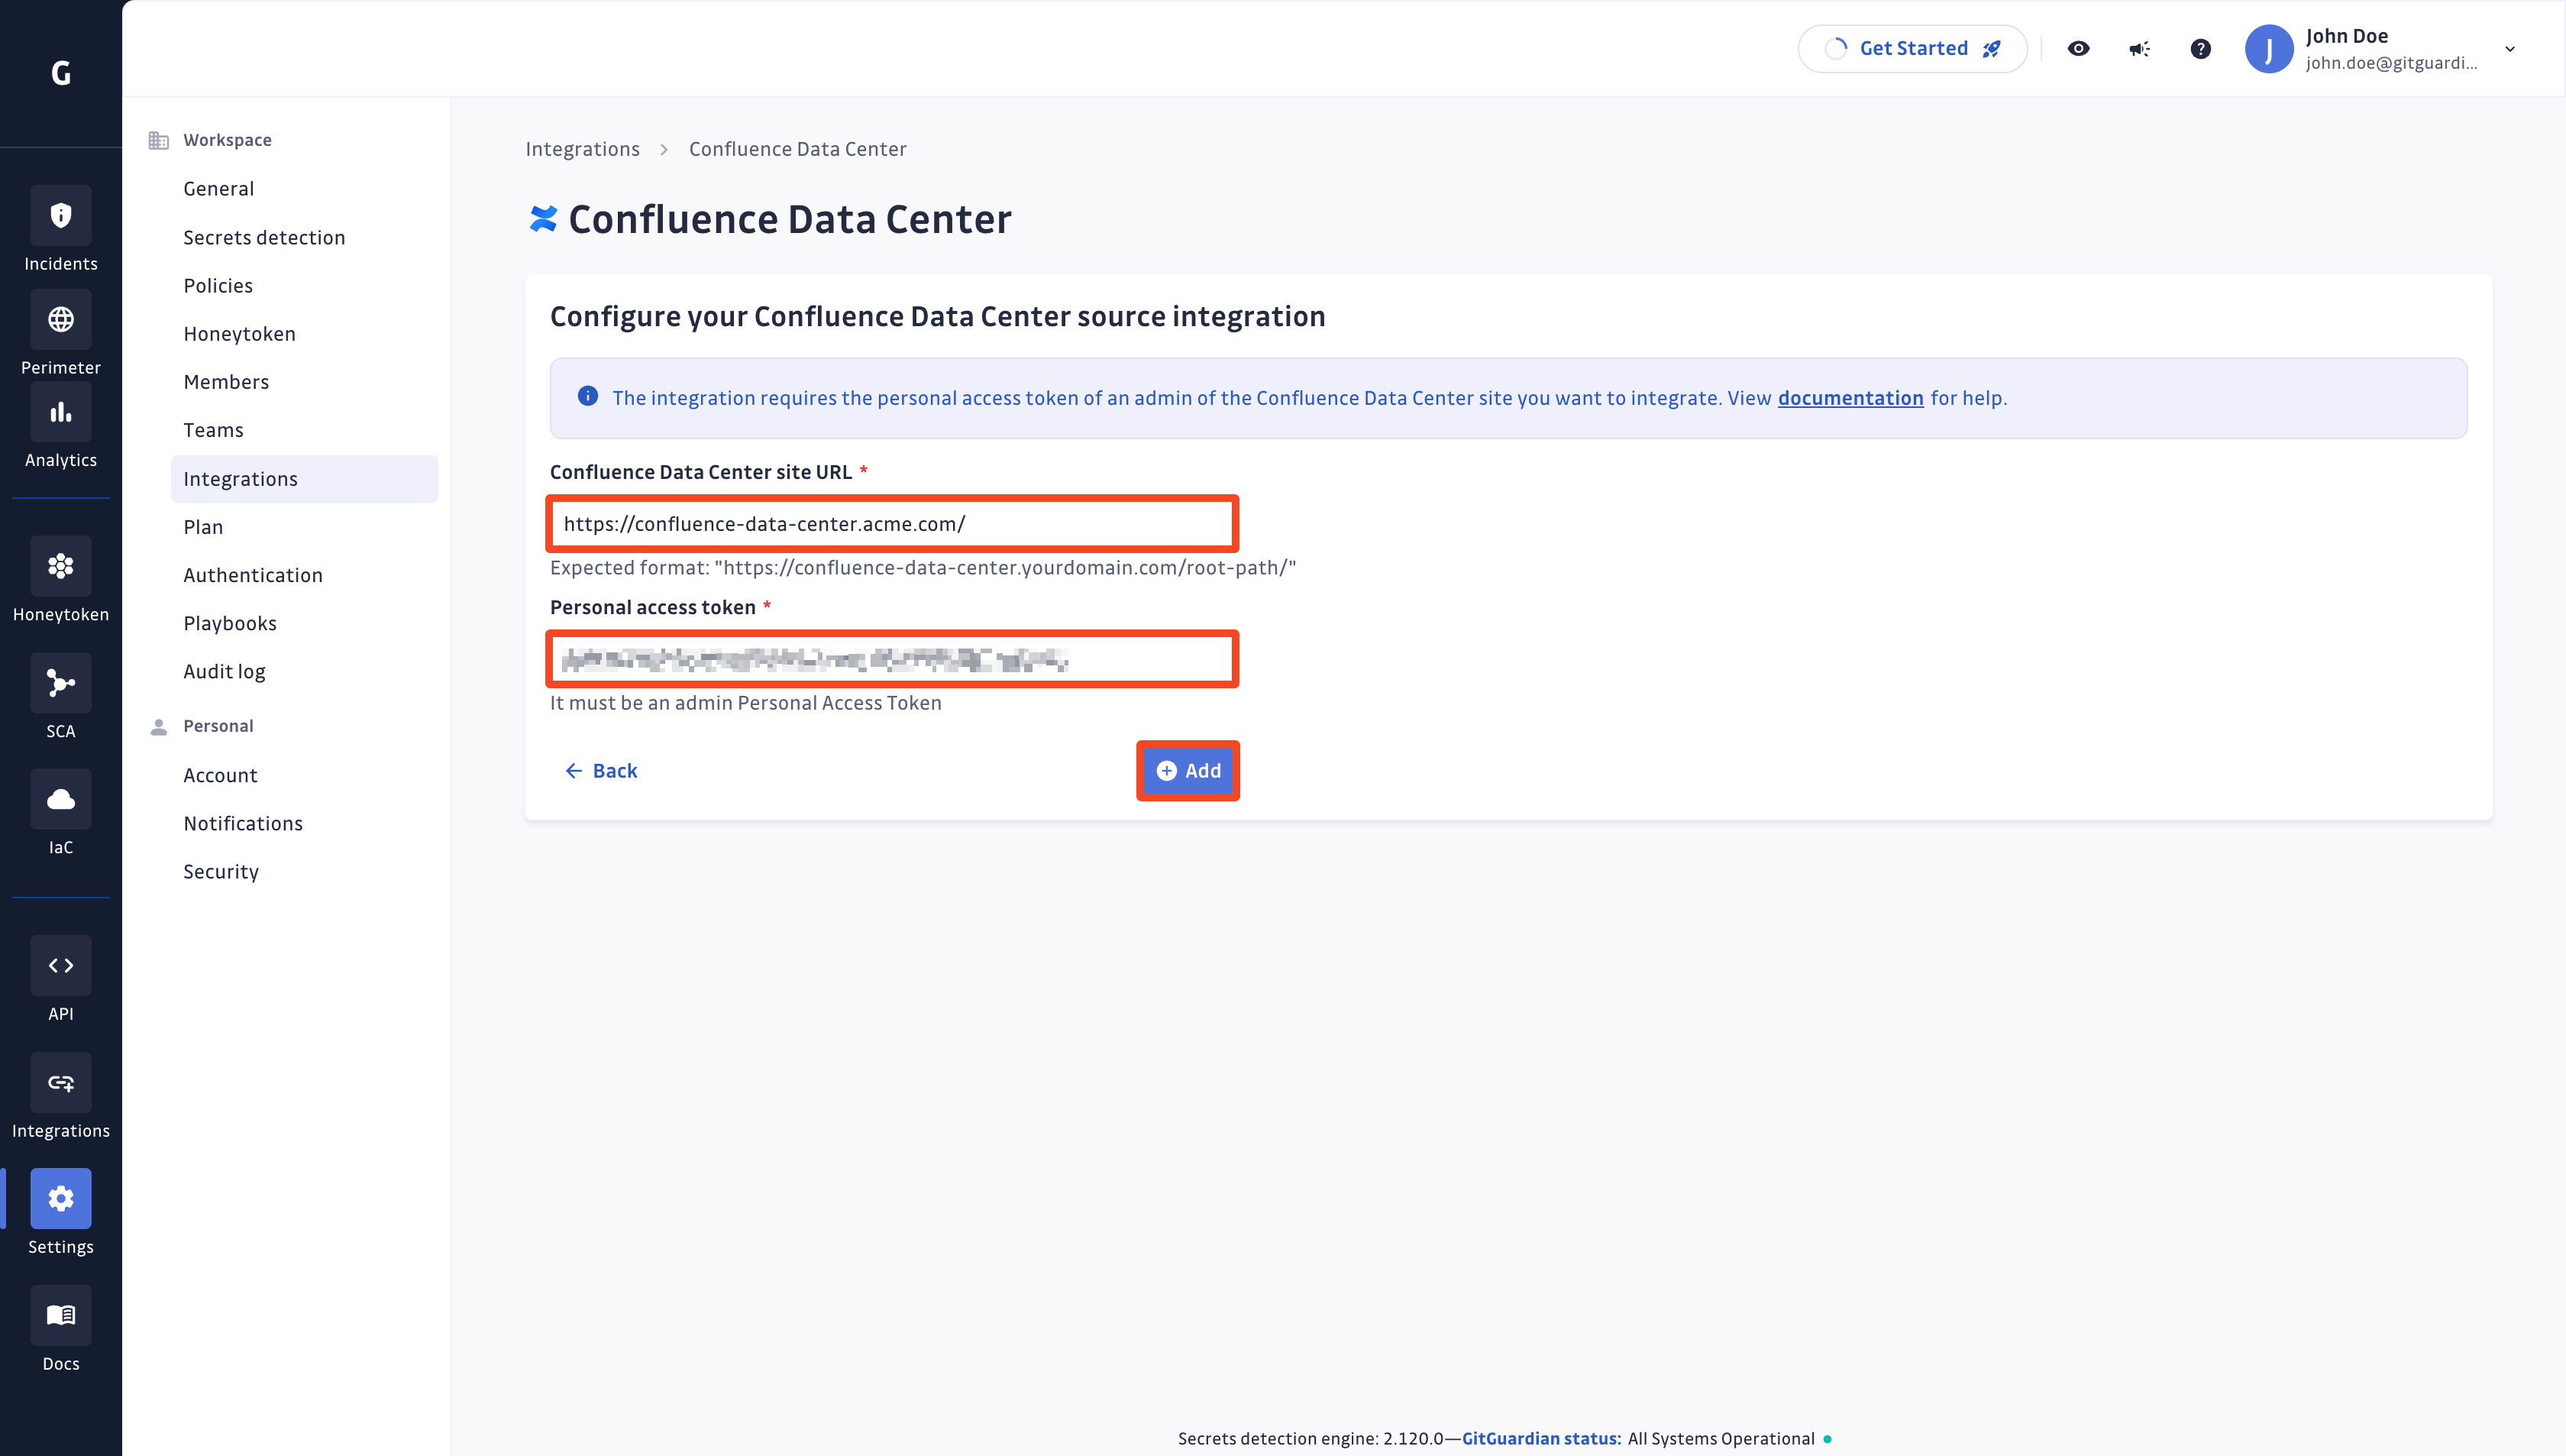The image size is (2566, 1456).
Task: Open the Settings gear icon
Action: point(61,1198)
